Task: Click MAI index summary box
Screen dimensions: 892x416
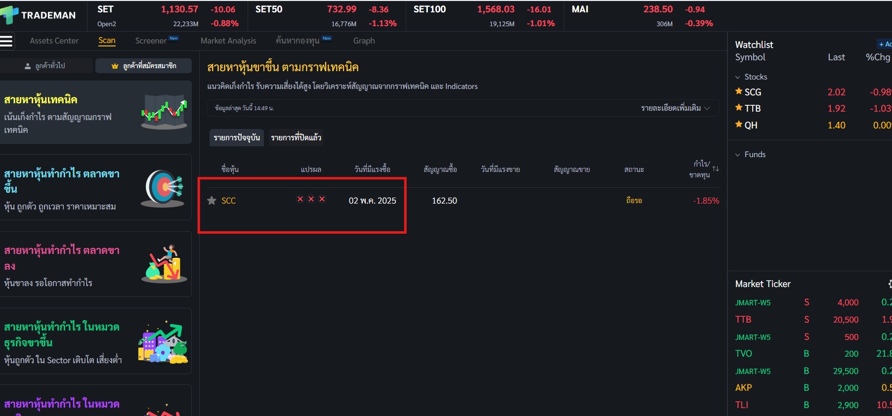Action: point(642,16)
